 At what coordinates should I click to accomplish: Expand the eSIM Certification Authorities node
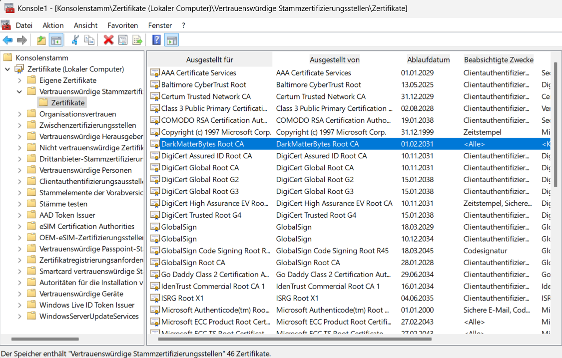click(x=19, y=227)
